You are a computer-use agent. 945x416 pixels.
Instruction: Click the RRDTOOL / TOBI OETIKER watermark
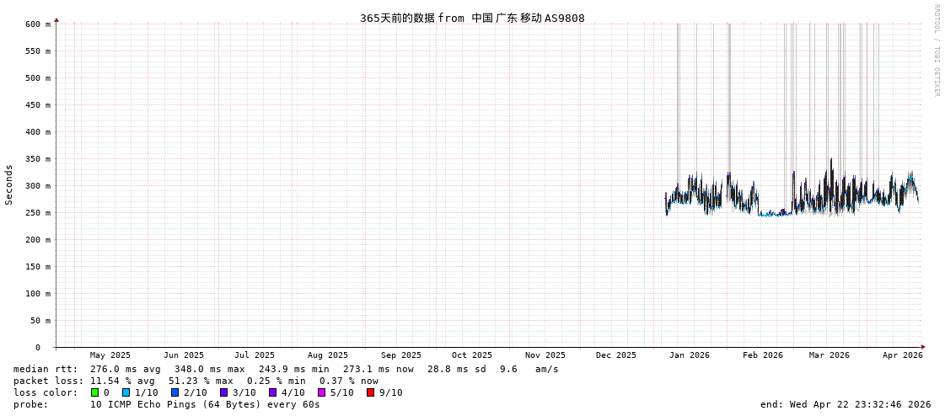click(936, 51)
